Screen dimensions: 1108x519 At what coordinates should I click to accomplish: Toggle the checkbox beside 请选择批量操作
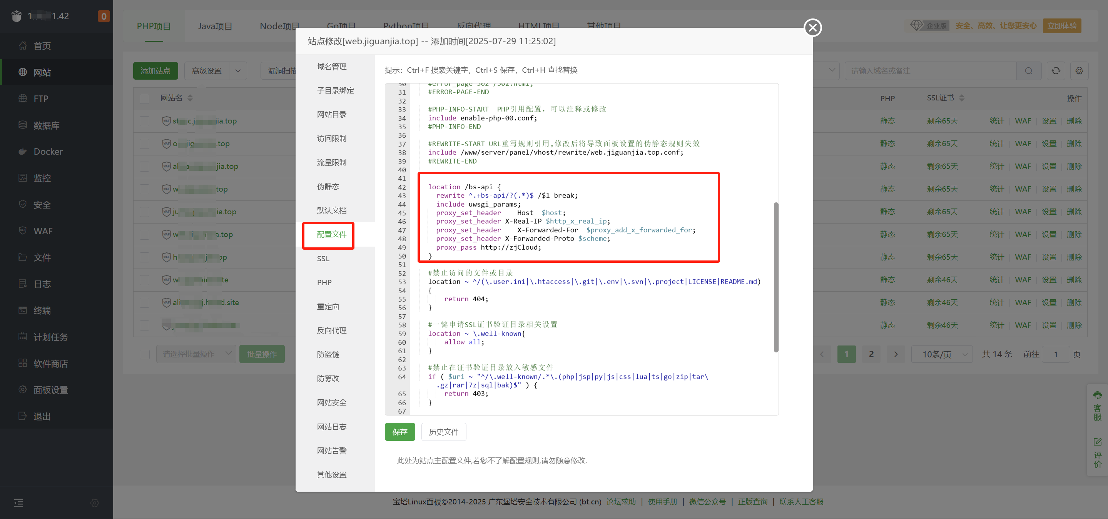pyautogui.click(x=145, y=354)
